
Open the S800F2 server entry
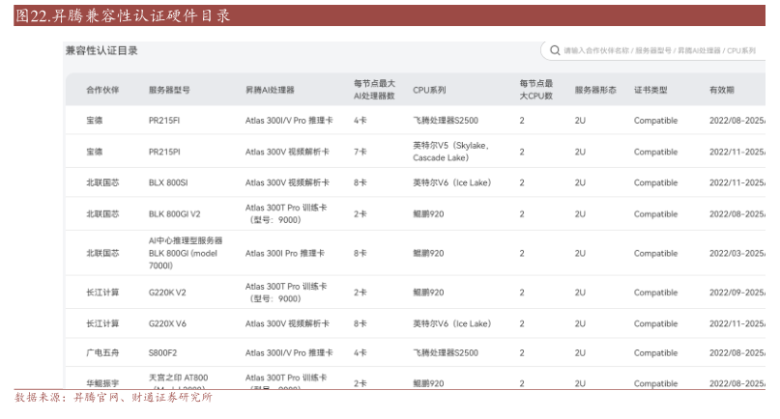162,353
